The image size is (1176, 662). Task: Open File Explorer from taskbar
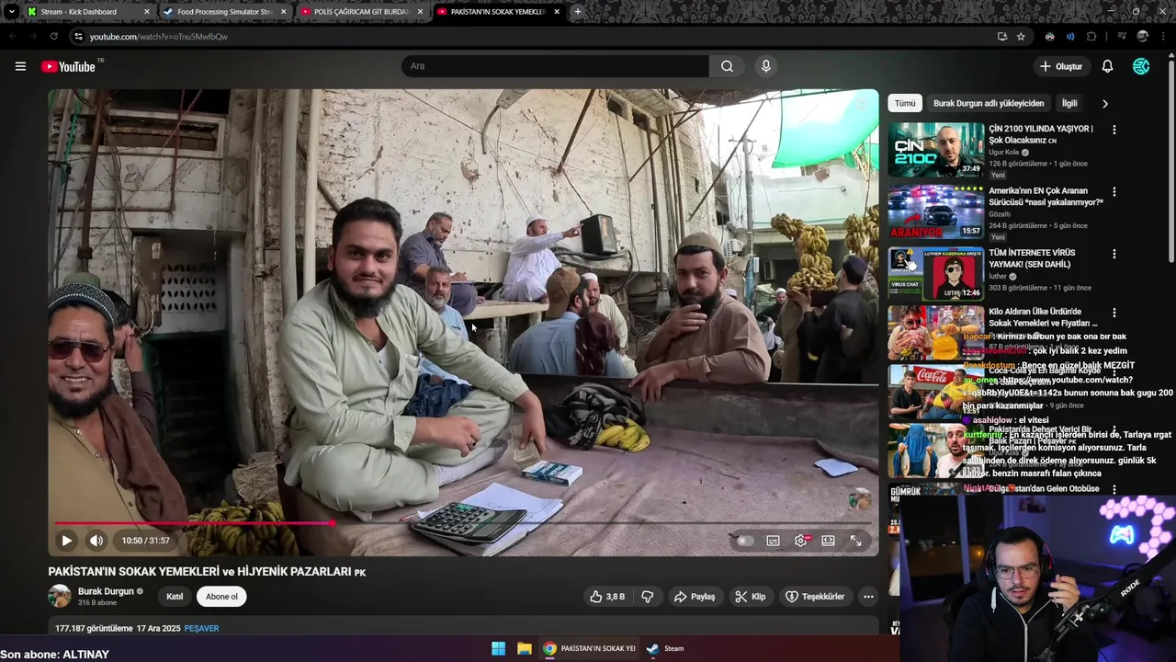pos(524,648)
